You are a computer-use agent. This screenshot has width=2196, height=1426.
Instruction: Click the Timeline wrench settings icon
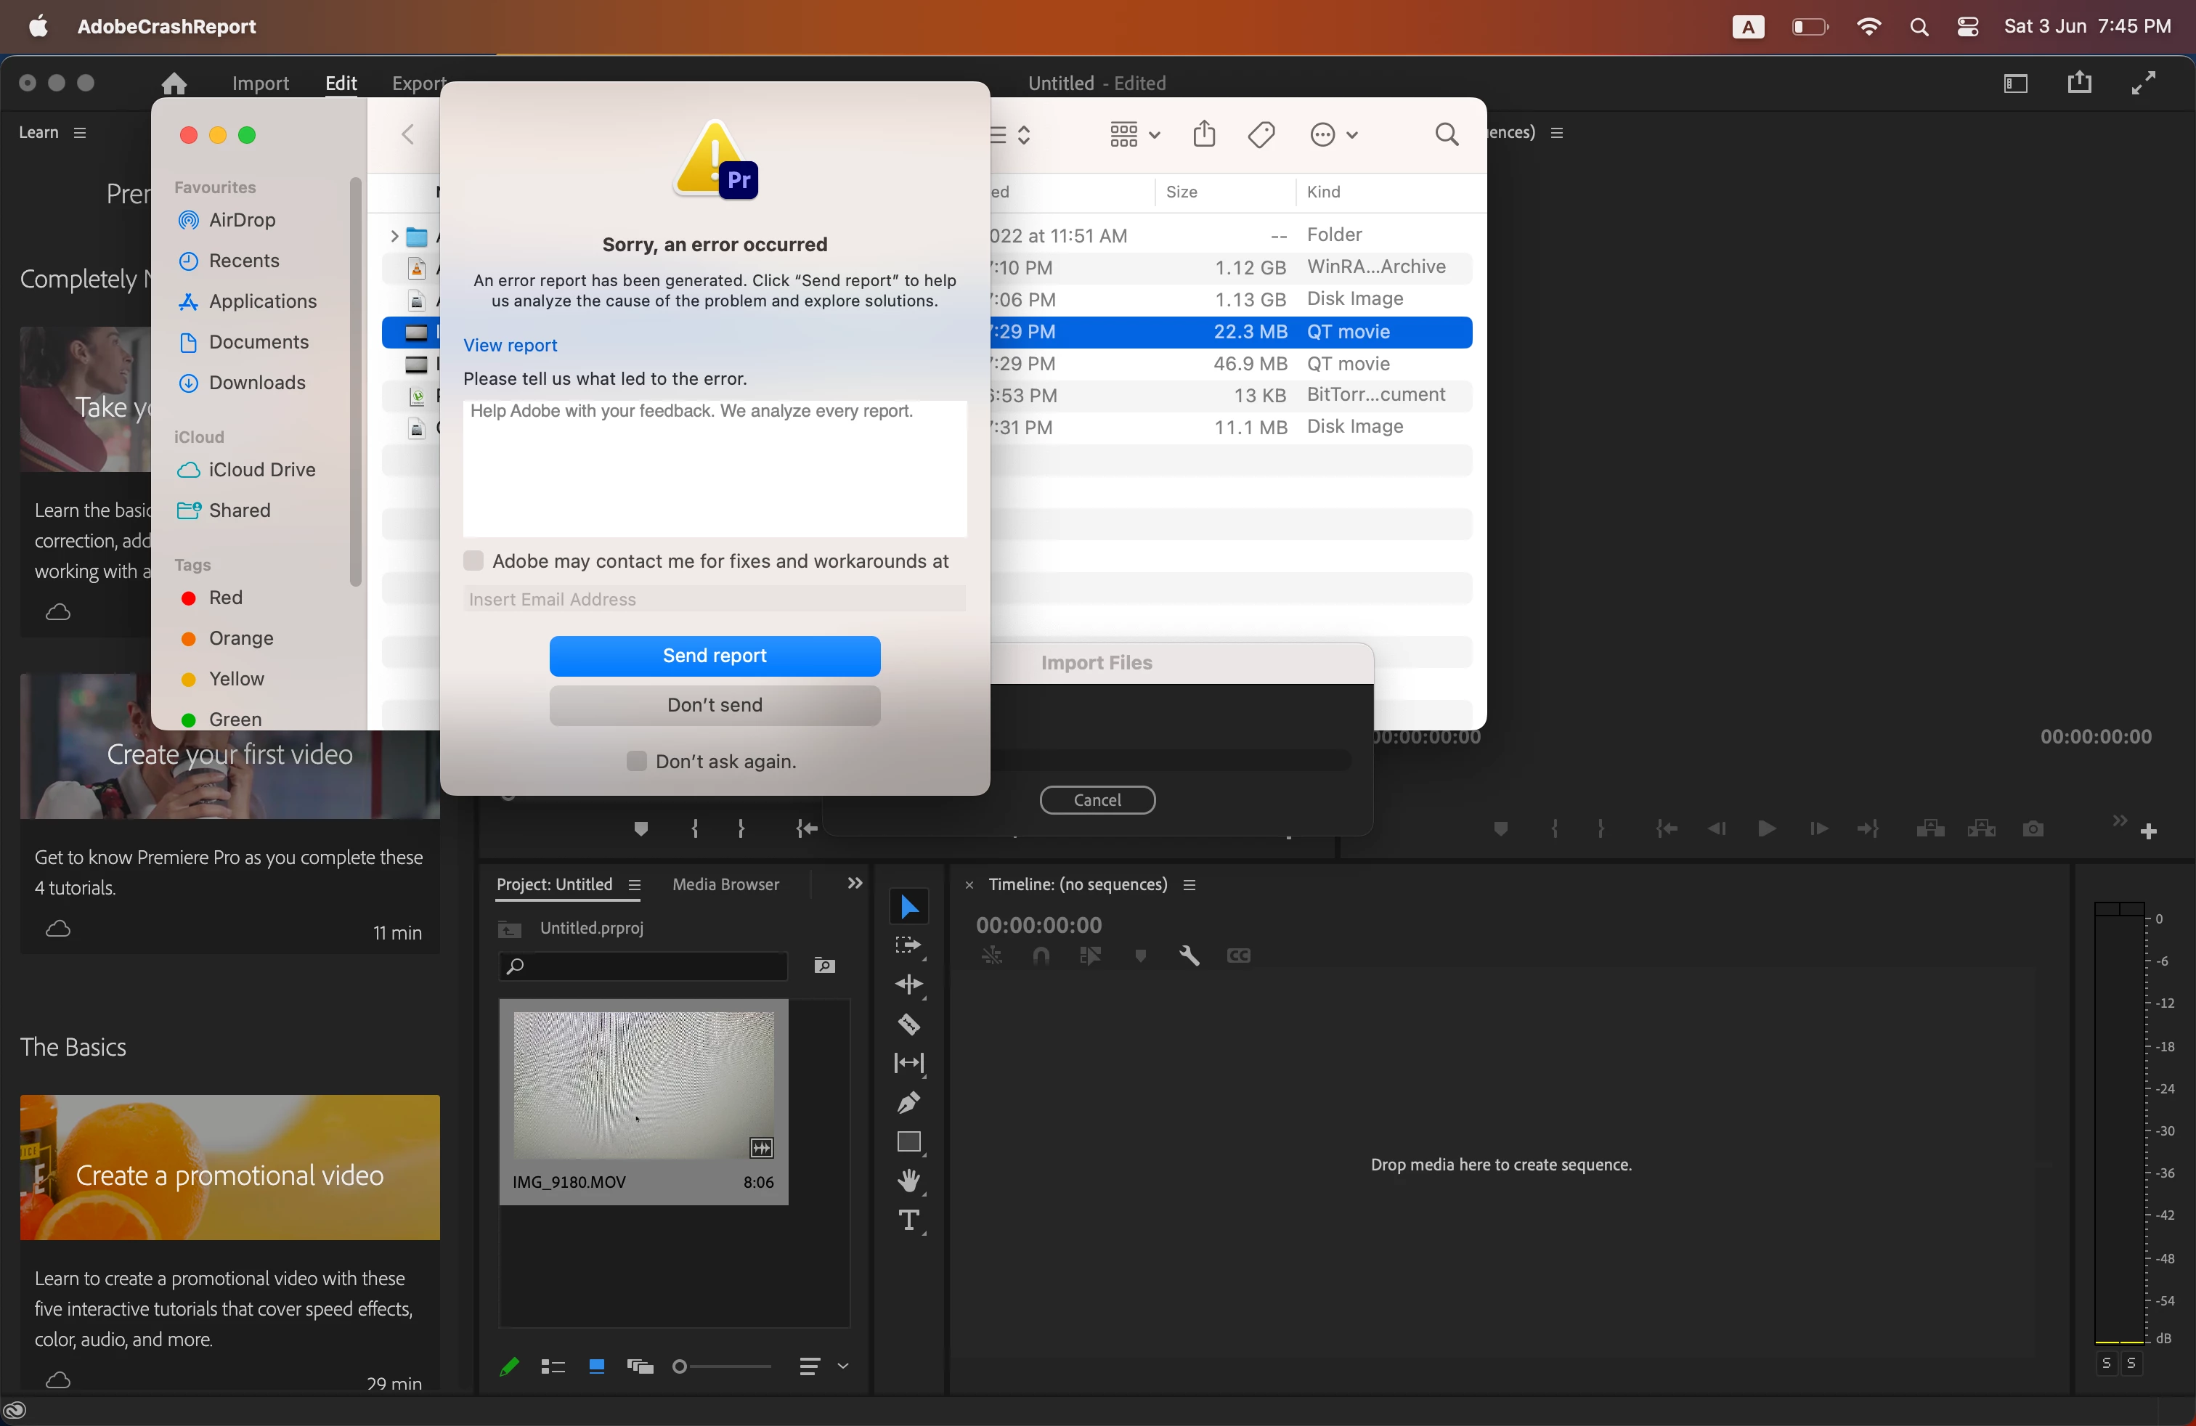click(x=1189, y=956)
